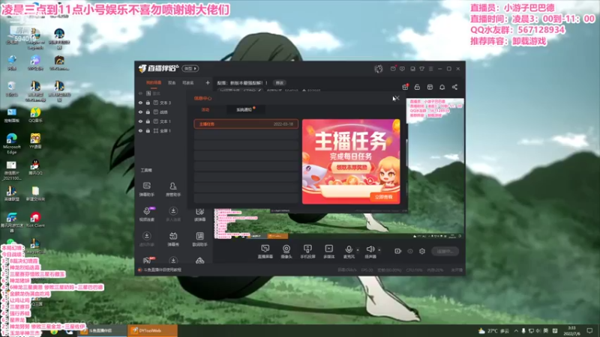Toggle lock on layer 文本 1
The height and width of the screenshot is (337, 600).
pyautogui.click(x=148, y=121)
